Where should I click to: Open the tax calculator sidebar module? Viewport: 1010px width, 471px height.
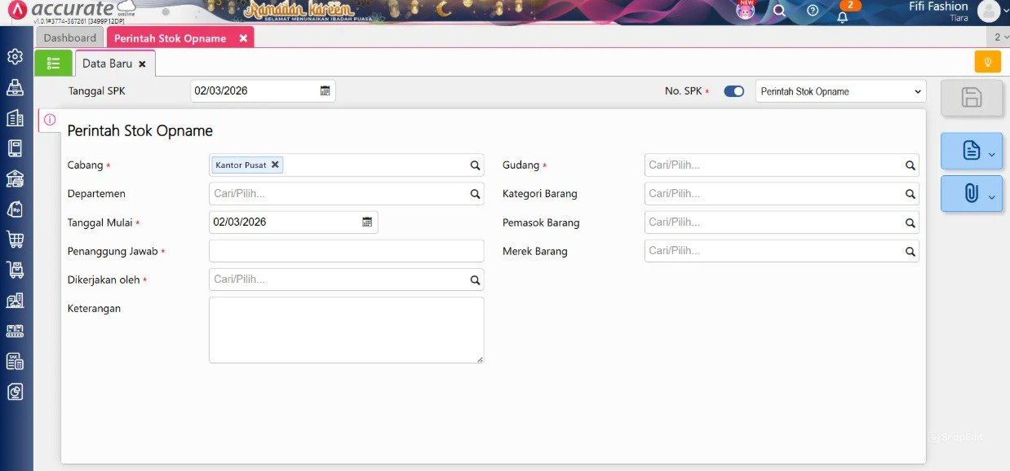click(x=15, y=362)
